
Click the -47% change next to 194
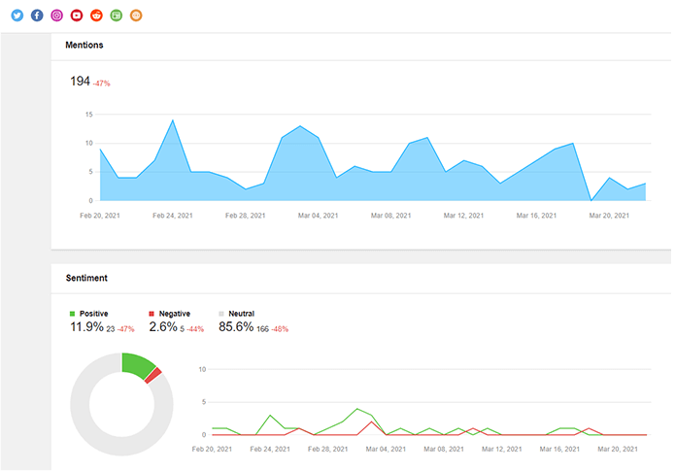click(102, 84)
